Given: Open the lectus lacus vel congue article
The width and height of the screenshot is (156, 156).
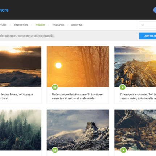Looking at the screenshot, I should pyautogui.click(x=17, y=96).
